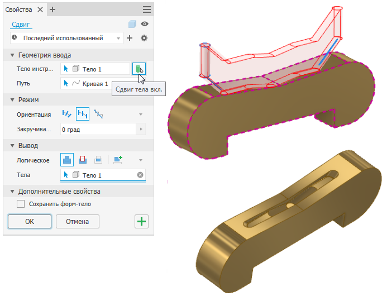
Task: Click the blue solid body output icon
Action: [132, 24]
